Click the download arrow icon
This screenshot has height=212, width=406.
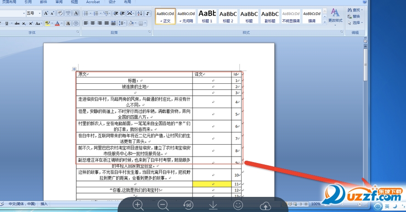point(213,206)
